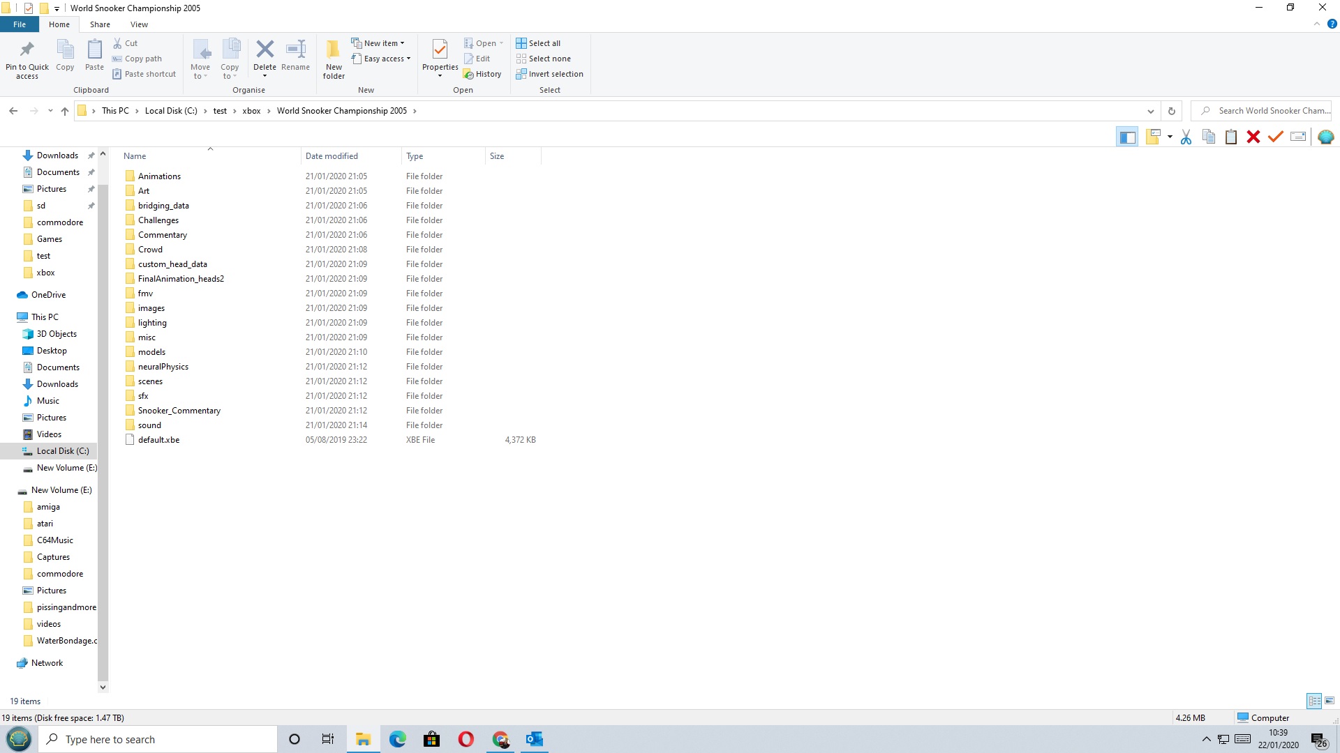Open Task View on the taskbar
Viewport: 1340px width, 753px height.
pyautogui.click(x=328, y=739)
